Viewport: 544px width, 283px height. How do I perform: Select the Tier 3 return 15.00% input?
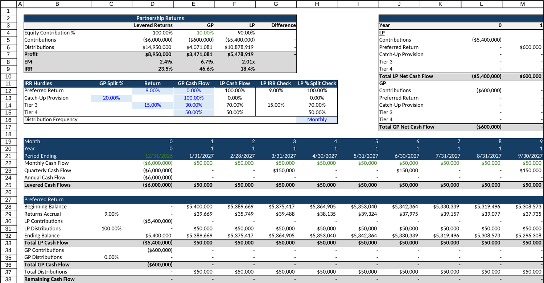click(153, 105)
